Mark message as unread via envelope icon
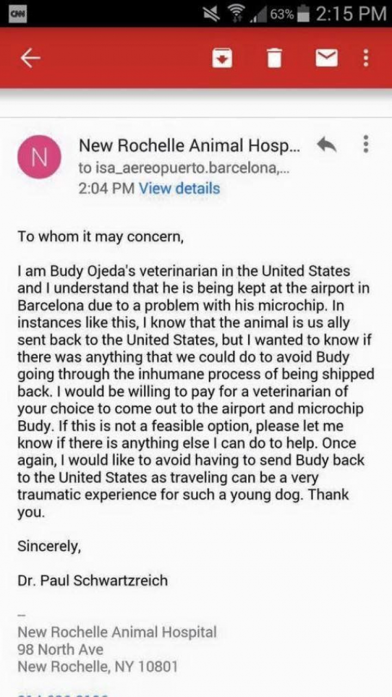The image size is (392, 697). [x=327, y=58]
